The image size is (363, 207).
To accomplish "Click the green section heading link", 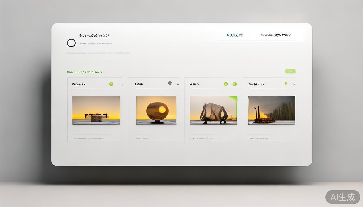I will pyautogui.click(x=84, y=72).
